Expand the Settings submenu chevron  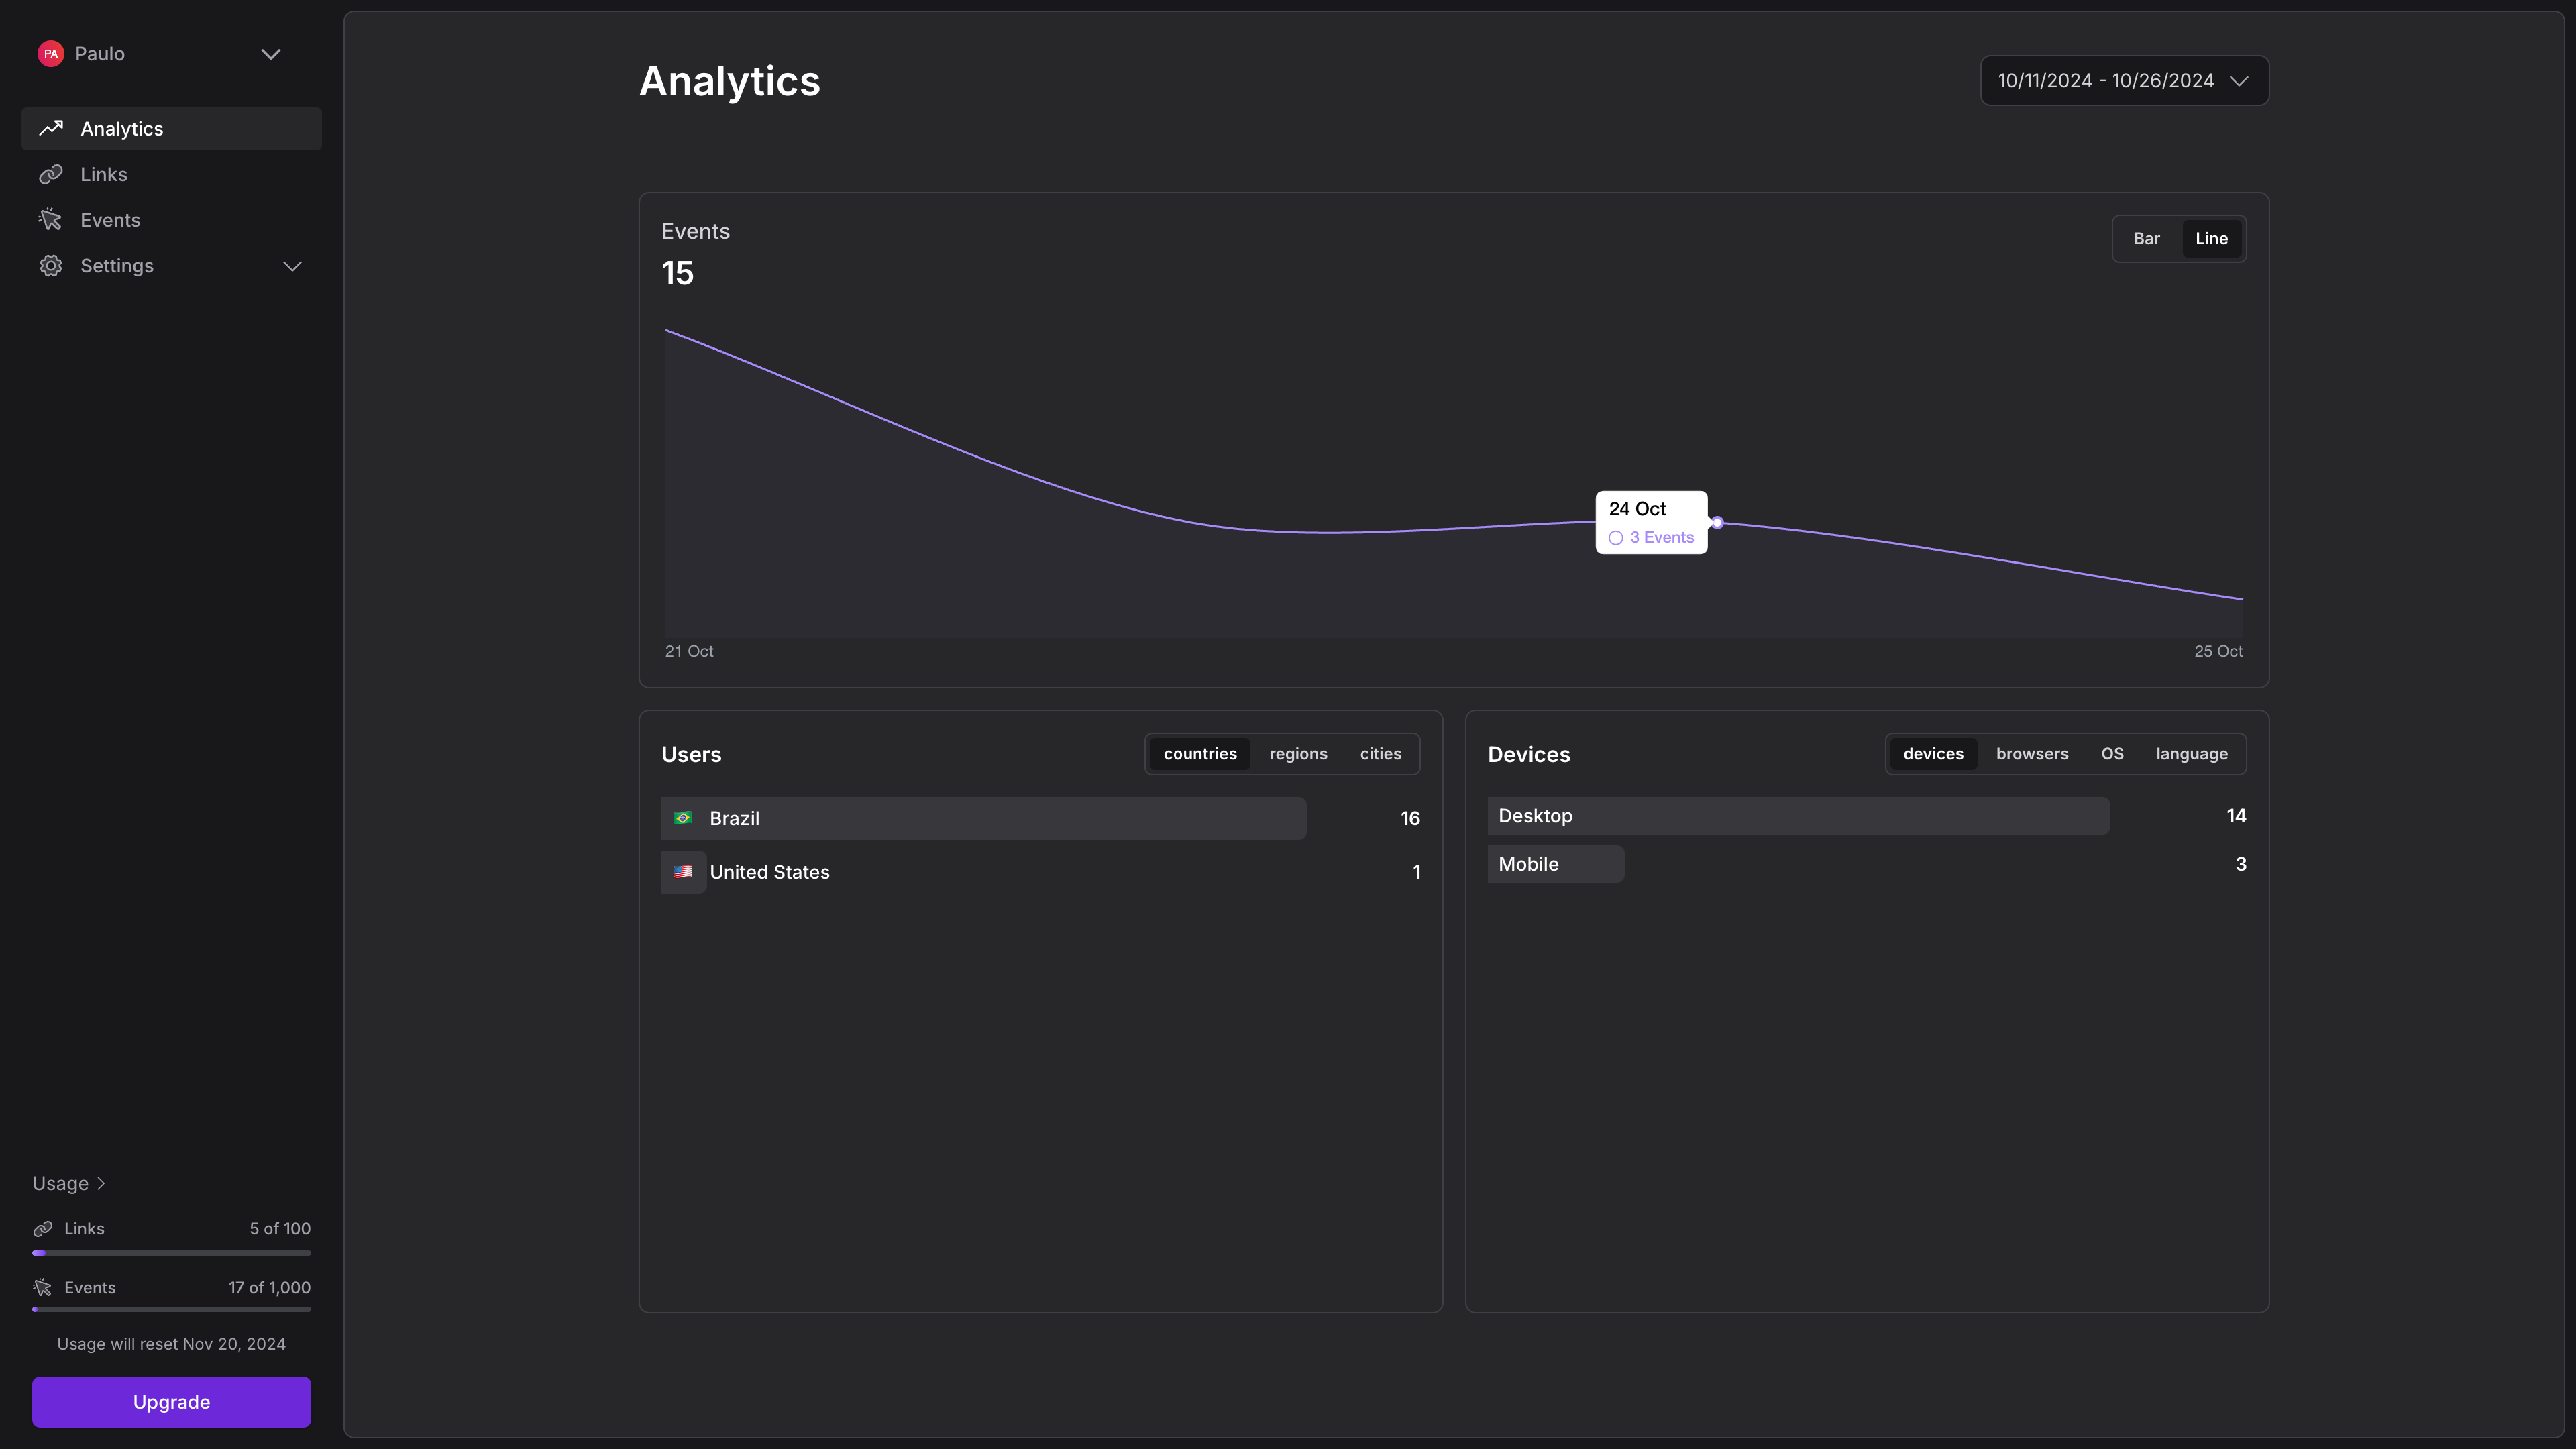point(292,266)
